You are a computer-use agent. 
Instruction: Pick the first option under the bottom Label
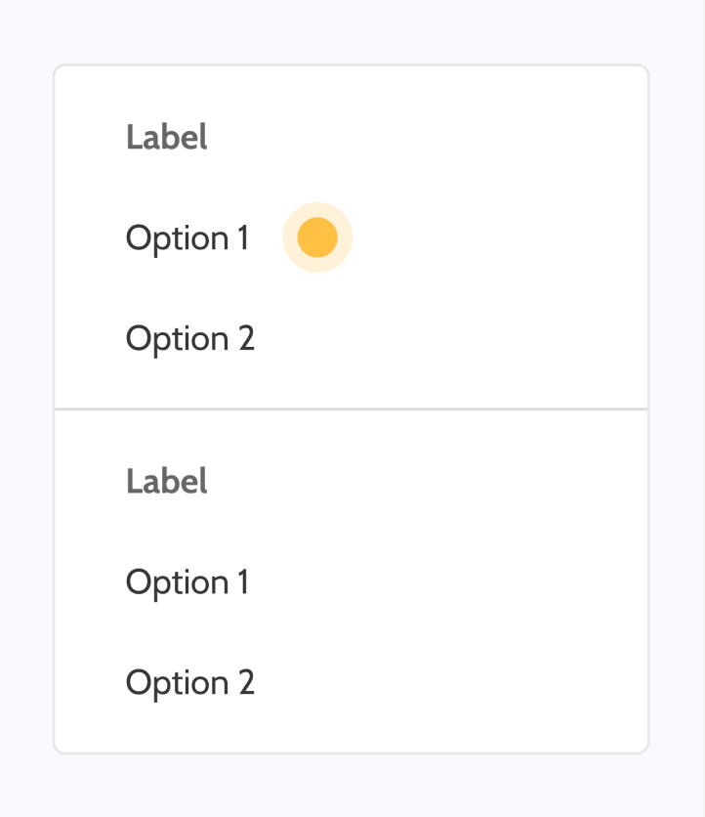[x=187, y=582]
